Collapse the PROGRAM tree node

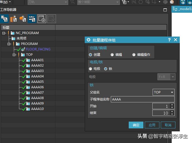tap(9, 44)
